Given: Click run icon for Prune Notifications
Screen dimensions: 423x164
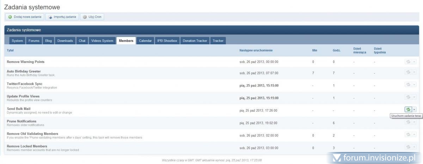Looking at the screenshot, I should pos(408,122).
